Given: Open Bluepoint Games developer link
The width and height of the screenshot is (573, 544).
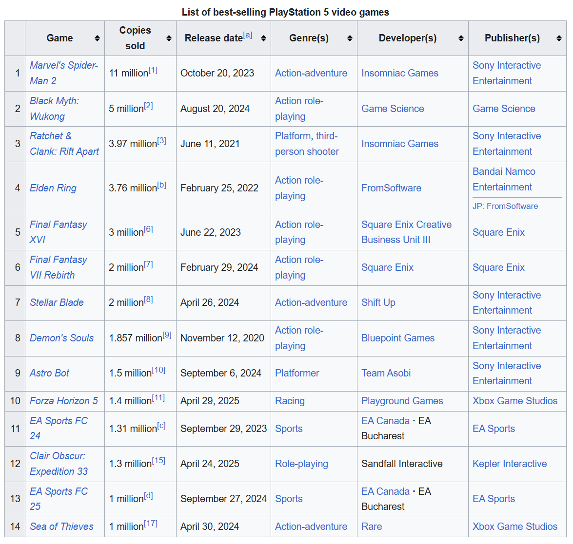Looking at the screenshot, I should click(398, 338).
